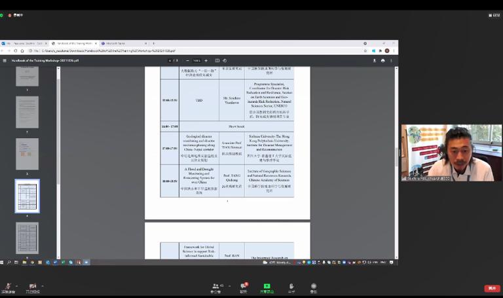This screenshot has width=503, height=298.
Task: Expand video options arrow next to camera
Action: (x=43, y=286)
